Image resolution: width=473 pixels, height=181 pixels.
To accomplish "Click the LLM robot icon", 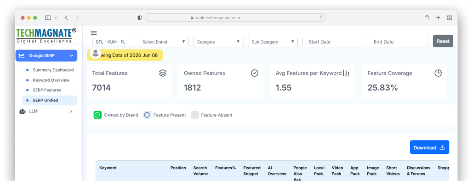I will pyautogui.click(x=22, y=111).
